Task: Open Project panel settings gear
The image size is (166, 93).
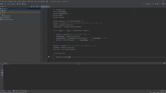Action: point(37,6)
